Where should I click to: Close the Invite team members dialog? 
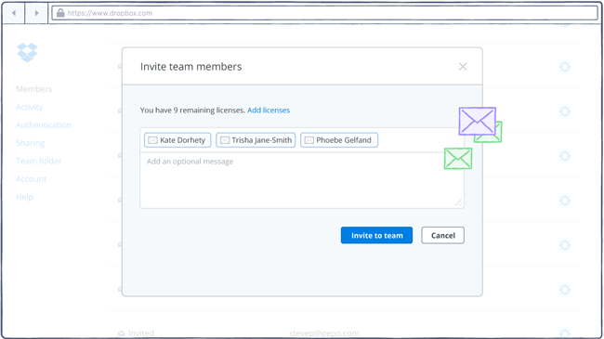(x=463, y=67)
